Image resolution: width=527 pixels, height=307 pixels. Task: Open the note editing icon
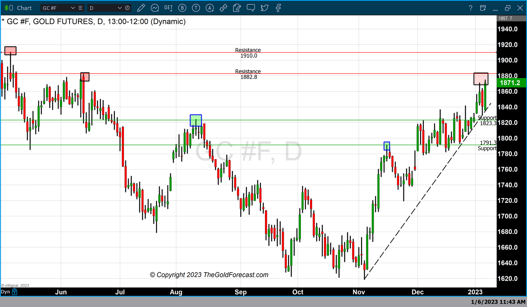click(x=237, y=8)
